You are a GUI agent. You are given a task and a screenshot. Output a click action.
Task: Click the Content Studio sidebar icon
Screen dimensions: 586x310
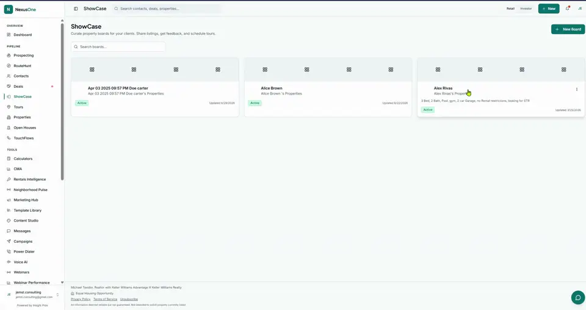point(9,220)
